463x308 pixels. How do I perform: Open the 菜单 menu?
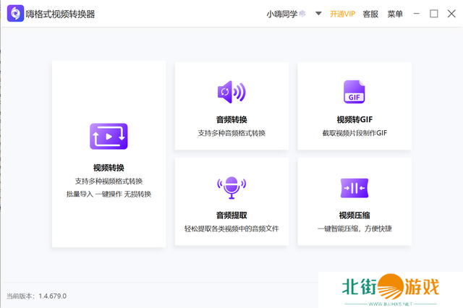(395, 14)
